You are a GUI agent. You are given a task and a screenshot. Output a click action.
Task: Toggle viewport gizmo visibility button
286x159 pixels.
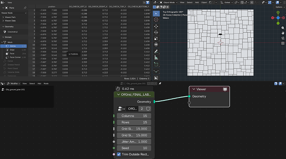point(269,2)
